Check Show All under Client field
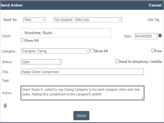 (x=23, y=40)
